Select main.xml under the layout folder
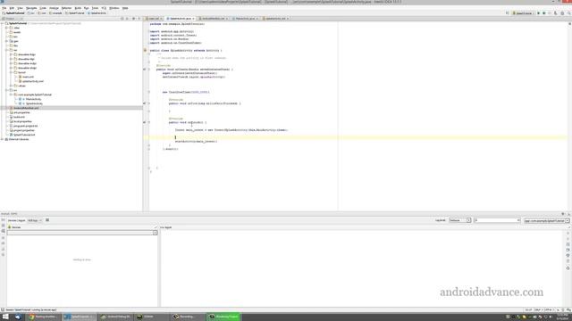Image resolution: width=572 pixels, height=321 pixels. coord(28,77)
